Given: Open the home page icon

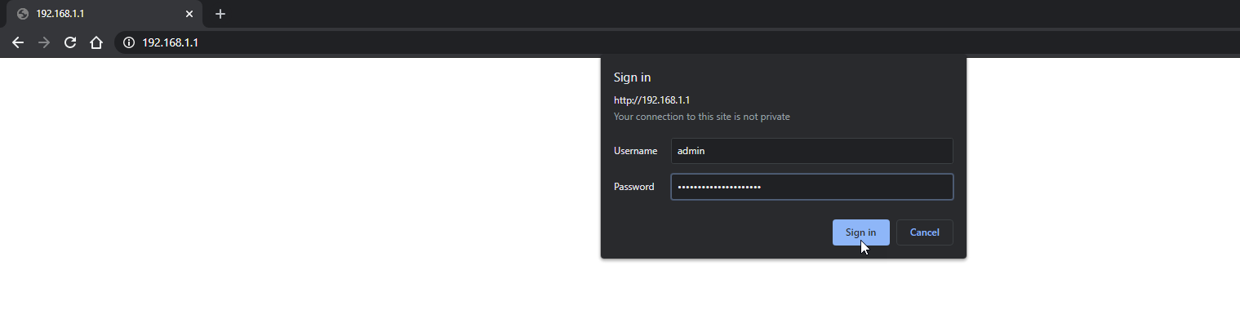Looking at the screenshot, I should click(96, 42).
